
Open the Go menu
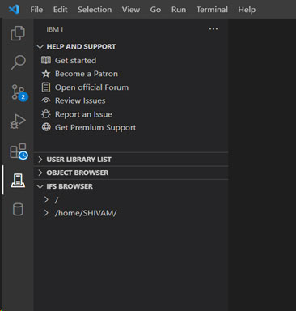click(155, 10)
